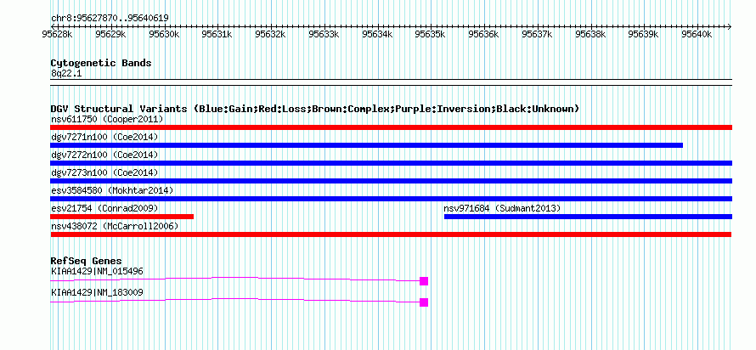
Task: Click the chr8:95627870..95640619 coordinate label
Action: [110, 19]
